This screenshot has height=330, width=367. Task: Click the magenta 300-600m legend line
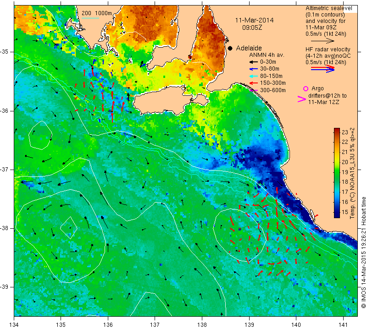[253, 90]
